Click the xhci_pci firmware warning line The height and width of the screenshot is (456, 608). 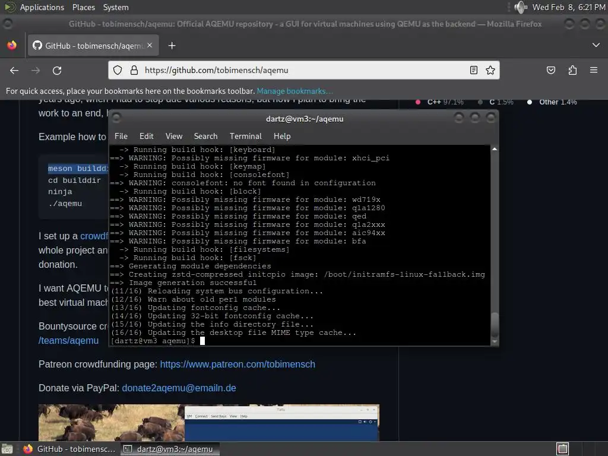(250, 158)
